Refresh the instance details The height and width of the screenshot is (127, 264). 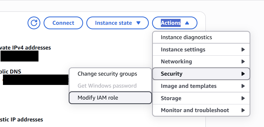pyautogui.click(x=34, y=23)
